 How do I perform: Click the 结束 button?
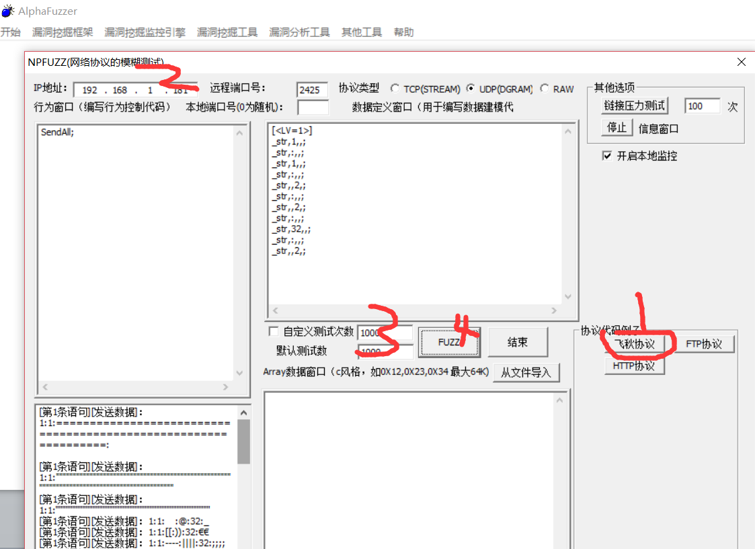click(x=518, y=342)
